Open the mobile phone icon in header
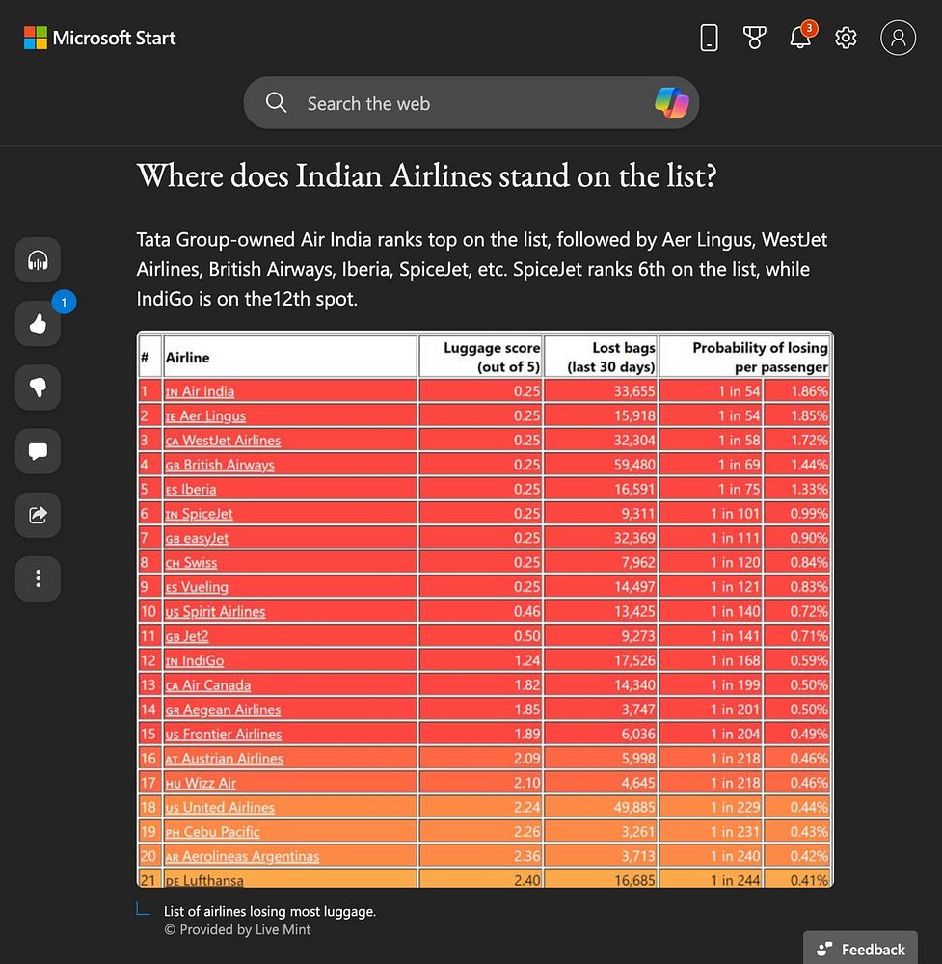This screenshot has height=964, width=942. [x=709, y=38]
